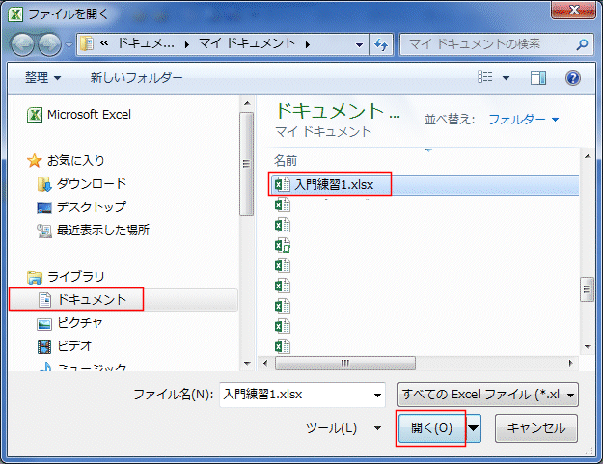The height and width of the screenshot is (464, 603).
Task: Click the ビデオ film icon
Action: point(44,346)
